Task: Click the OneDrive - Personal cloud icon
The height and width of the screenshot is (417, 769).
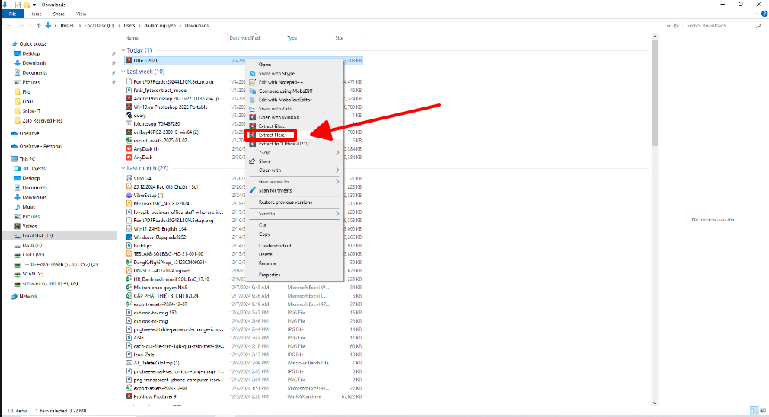Action: point(14,145)
